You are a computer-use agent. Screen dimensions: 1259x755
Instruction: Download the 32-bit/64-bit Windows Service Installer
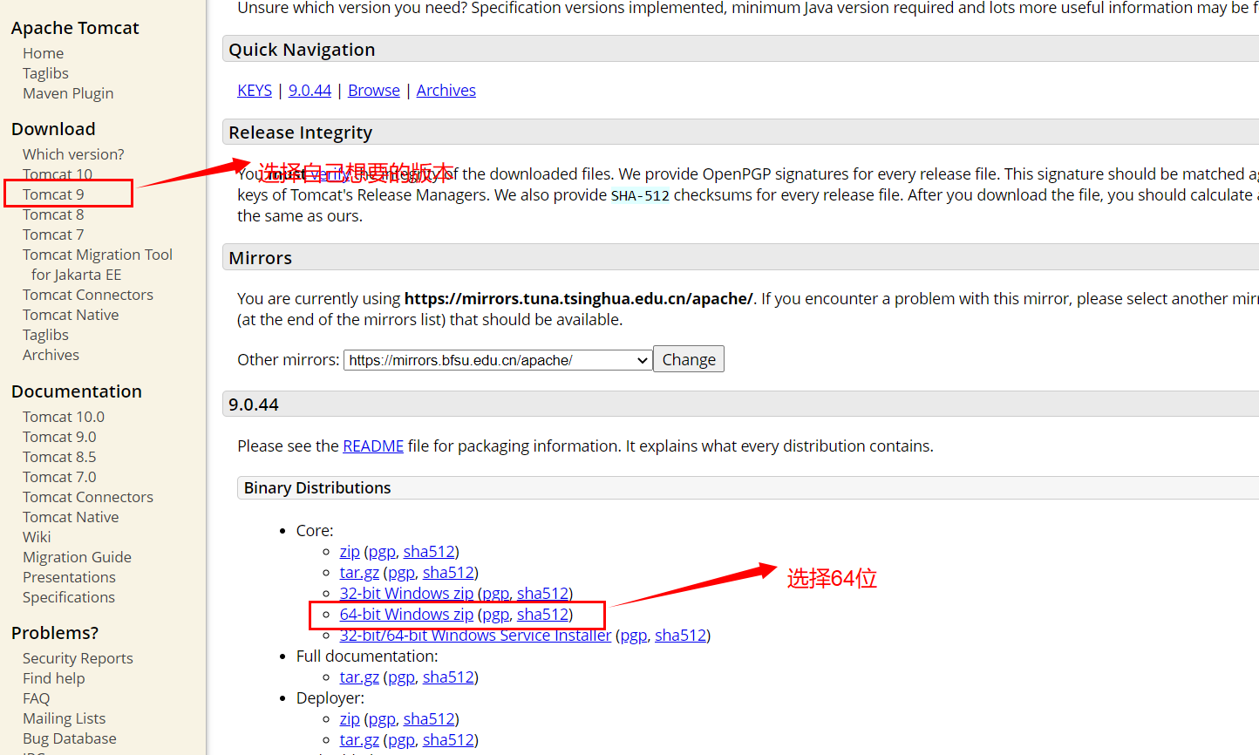(475, 636)
